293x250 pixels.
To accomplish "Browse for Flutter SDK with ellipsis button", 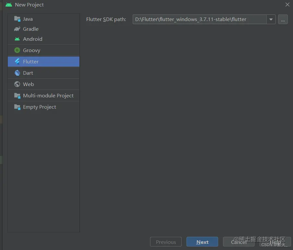I will tap(283, 19).
